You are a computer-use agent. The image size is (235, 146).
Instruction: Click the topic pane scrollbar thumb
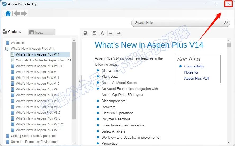(229, 45)
